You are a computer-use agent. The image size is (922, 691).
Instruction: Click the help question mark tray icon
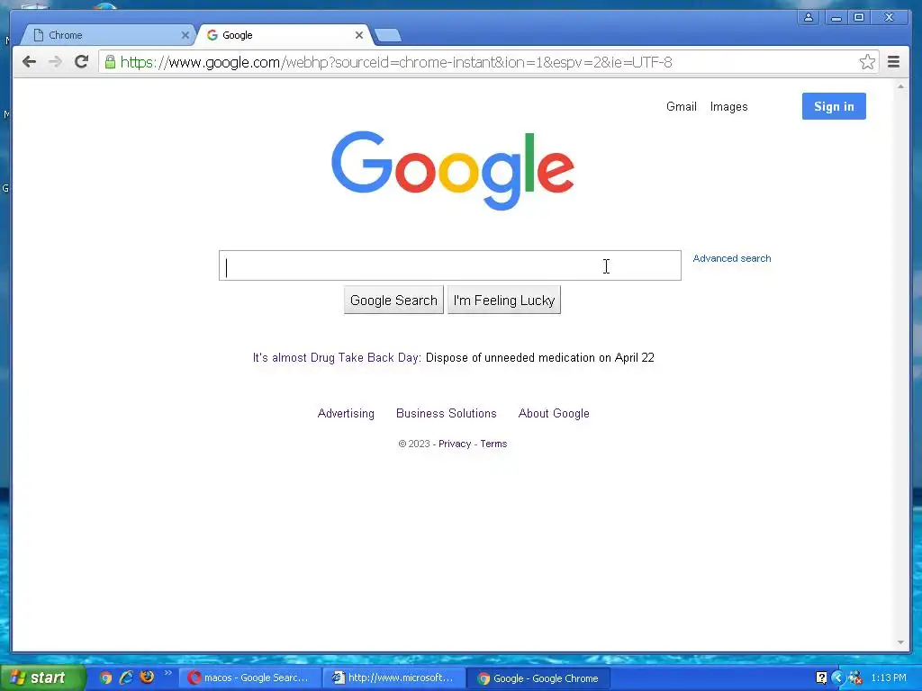pos(821,678)
